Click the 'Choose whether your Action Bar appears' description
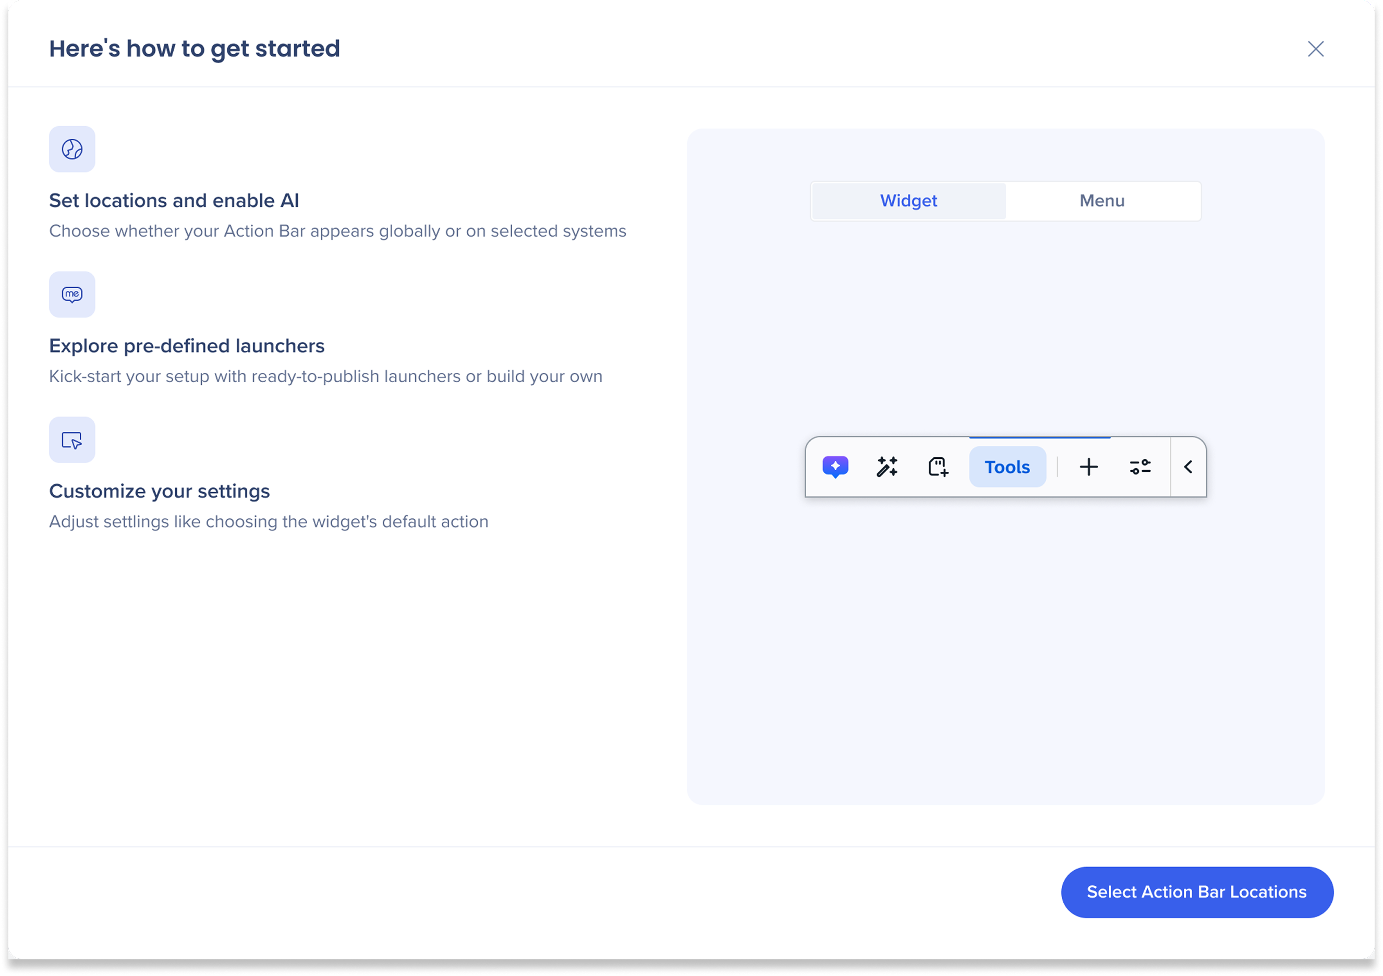 click(338, 231)
